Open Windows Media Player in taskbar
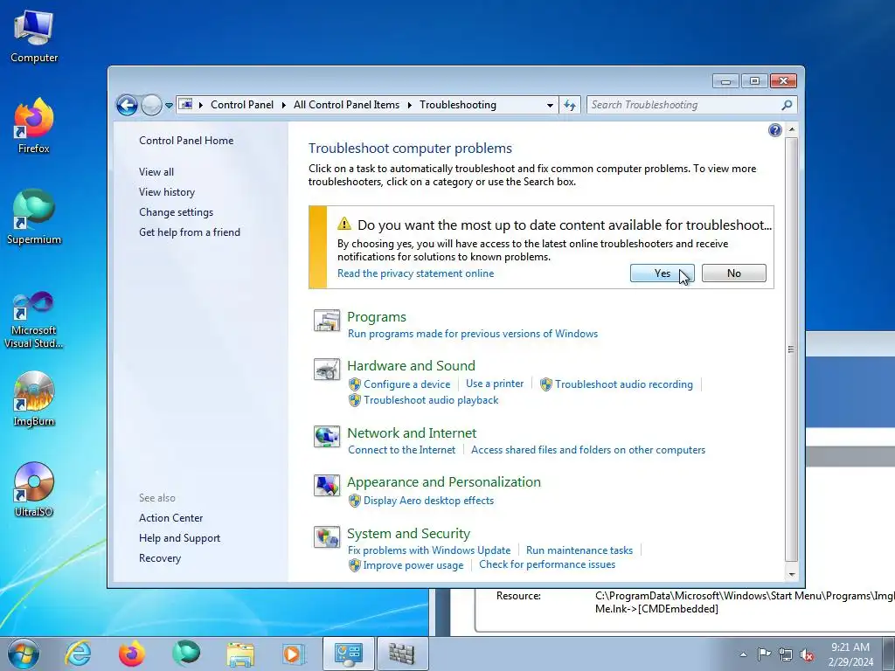895x671 pixels. point(294,654)
